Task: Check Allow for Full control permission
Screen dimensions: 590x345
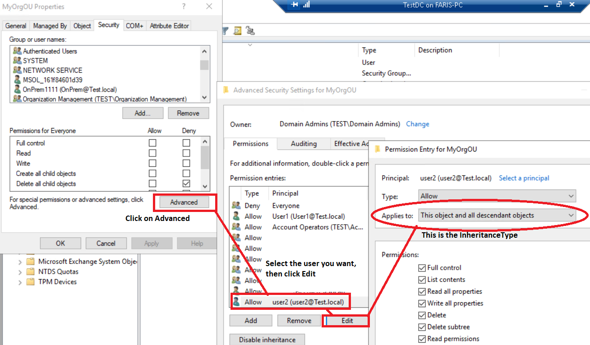Action: [x=152, y=143]
